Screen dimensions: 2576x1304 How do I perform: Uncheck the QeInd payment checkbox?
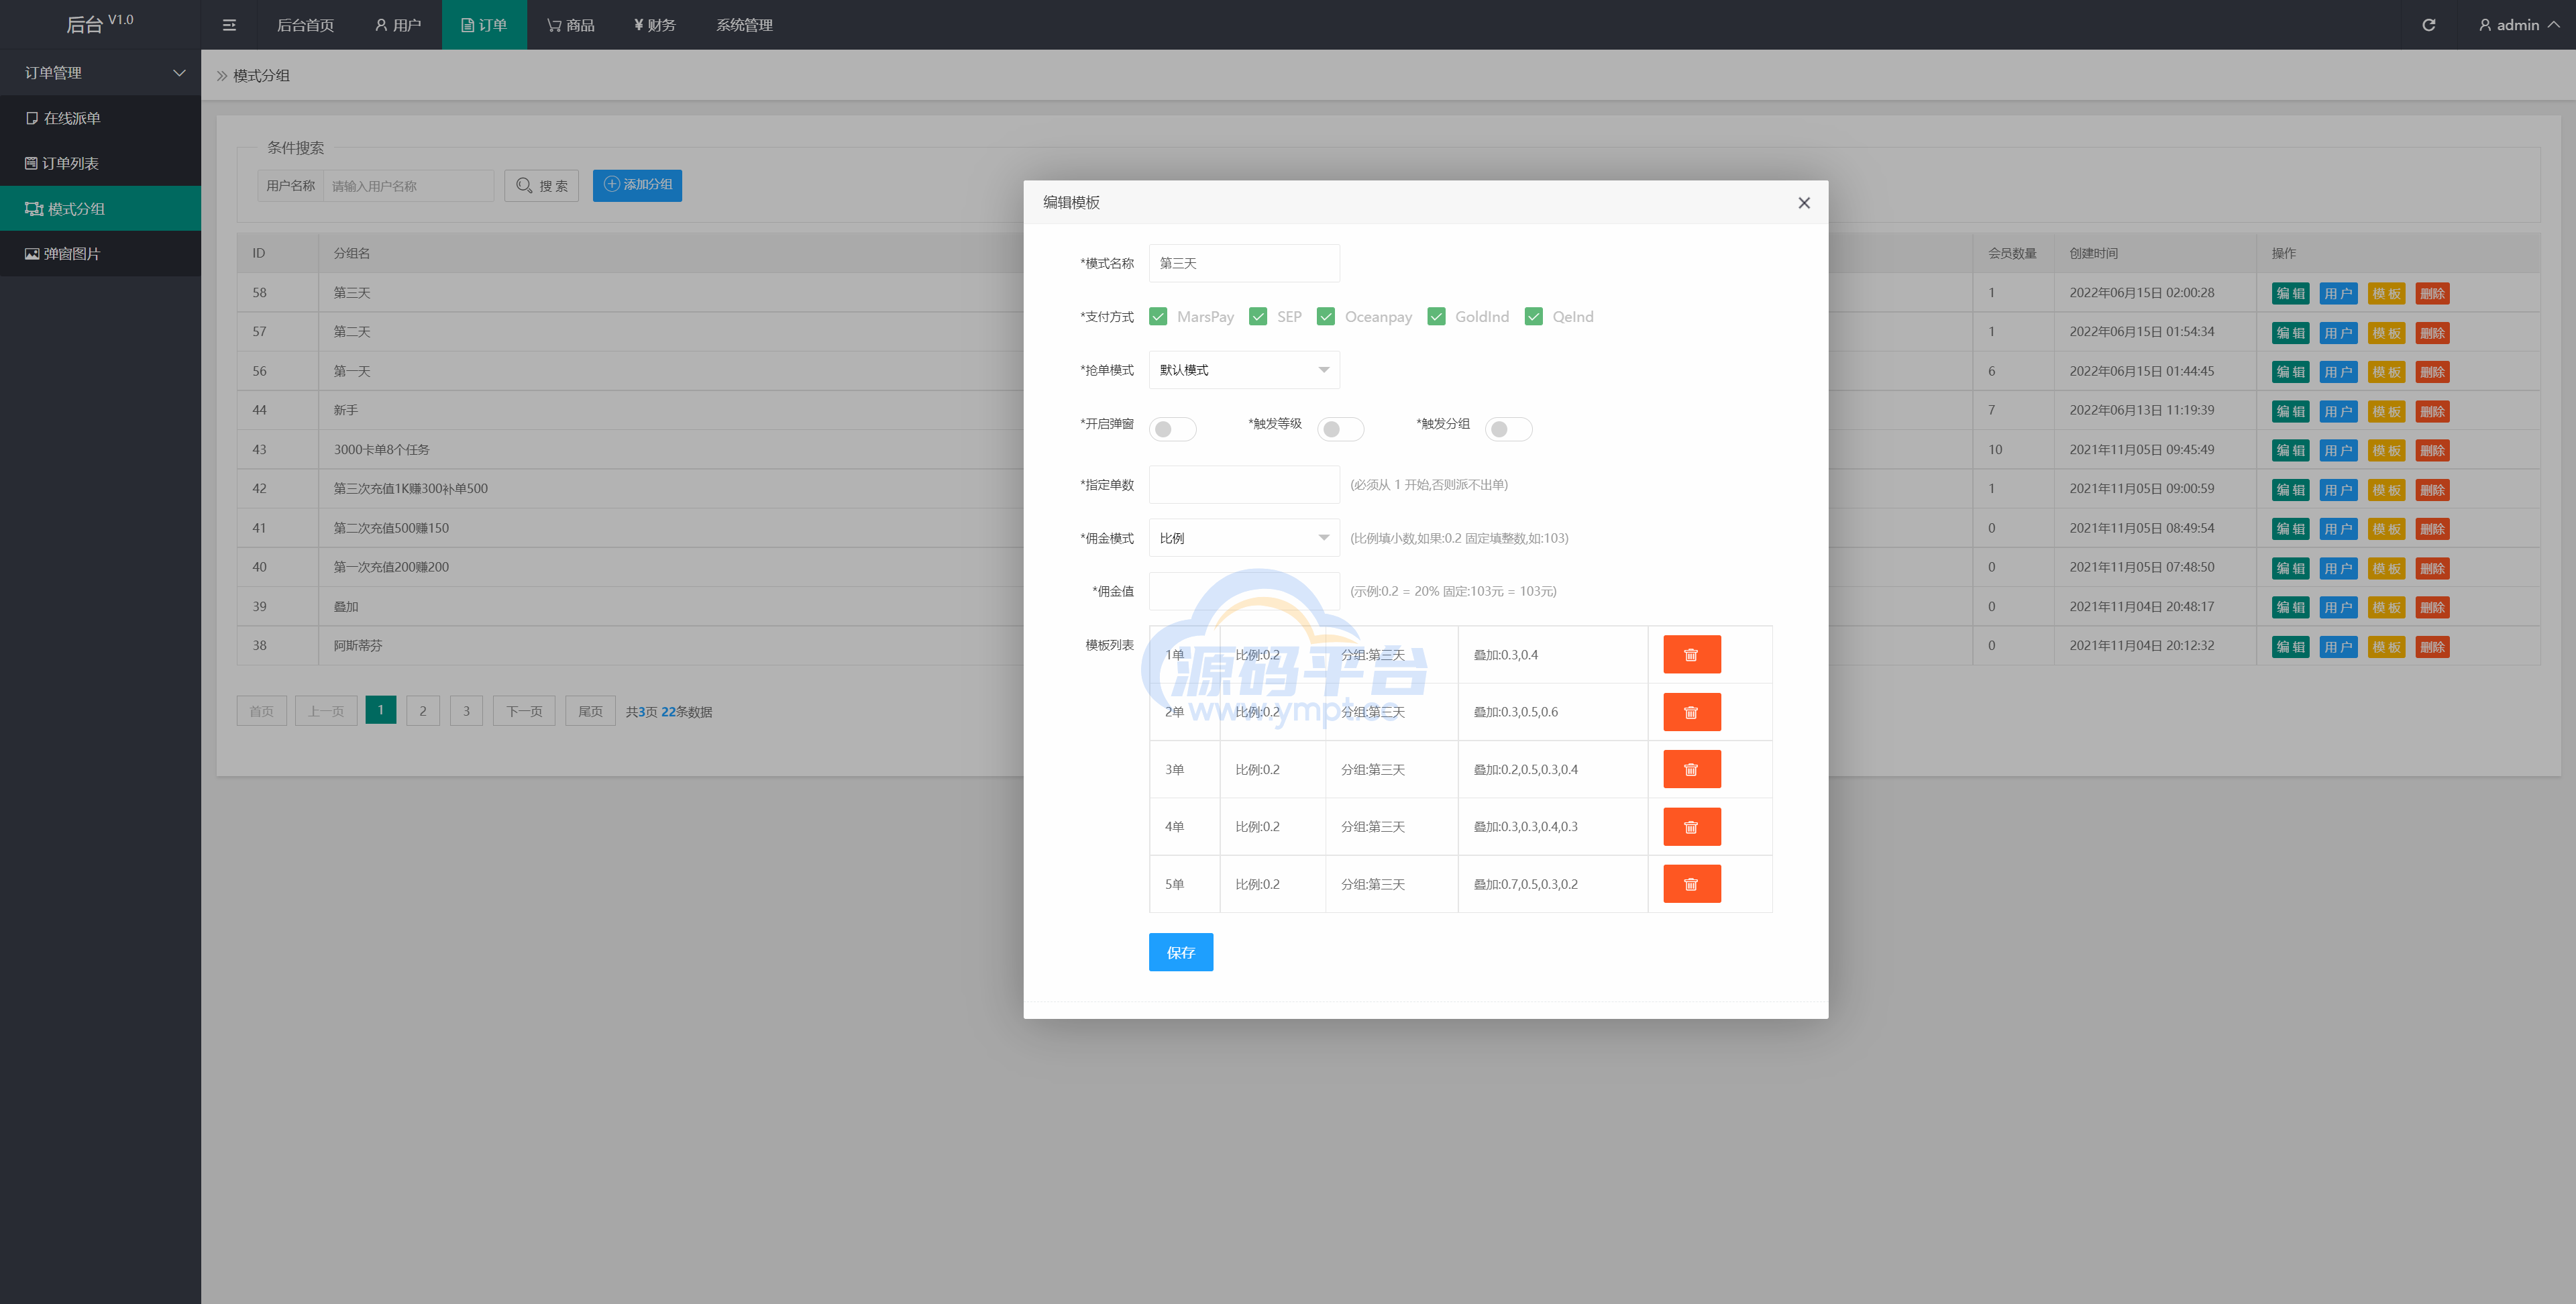point(1533,317)
